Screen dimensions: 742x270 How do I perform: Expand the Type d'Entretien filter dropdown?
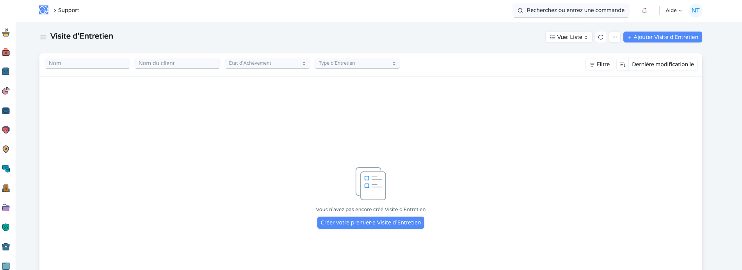click(x=357, y=63)
